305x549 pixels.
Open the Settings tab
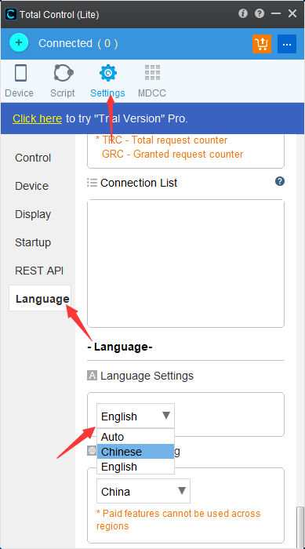coord(107,81)
